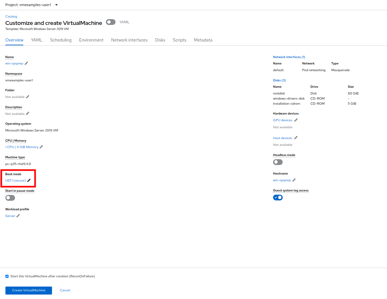Click the Host devices edit pencil icon
The height and width of the screenshot is (299, 387).
pyautogui.click(x=296, y=138)
